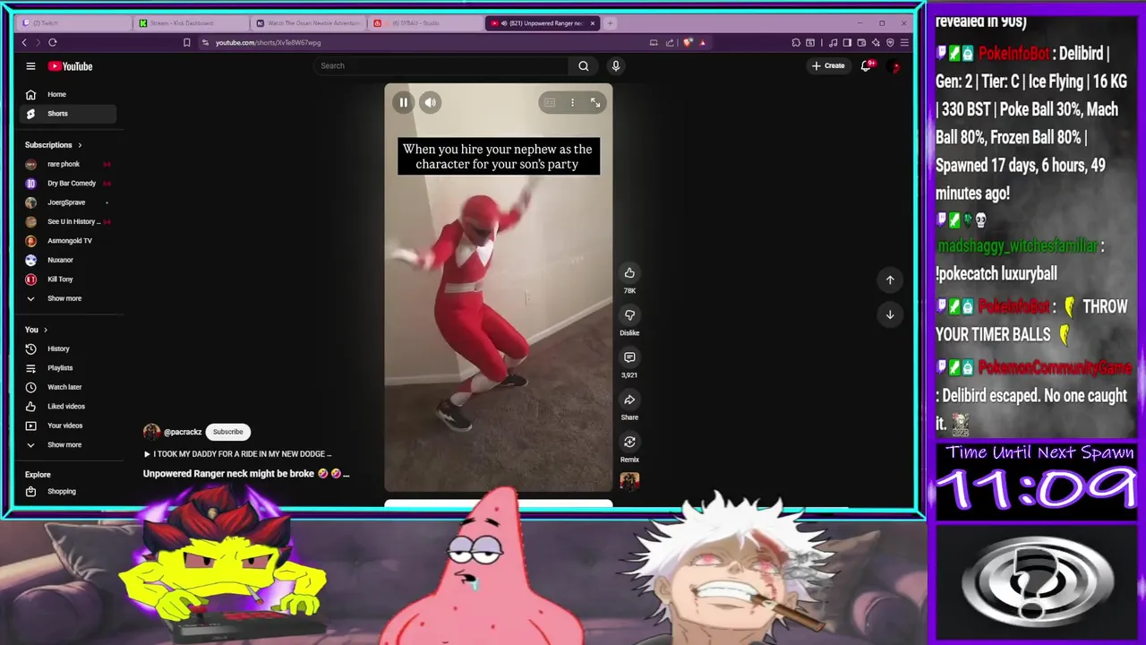Switch to SYBAU - Studio tab
Image resolution: width=1146 pixels, height=645 pixels.
coord(426,23)
